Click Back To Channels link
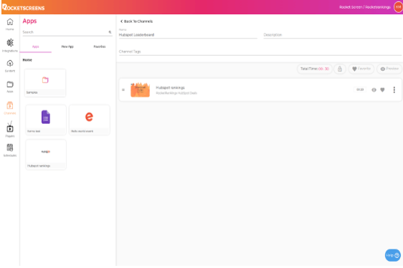 [136, 21]
